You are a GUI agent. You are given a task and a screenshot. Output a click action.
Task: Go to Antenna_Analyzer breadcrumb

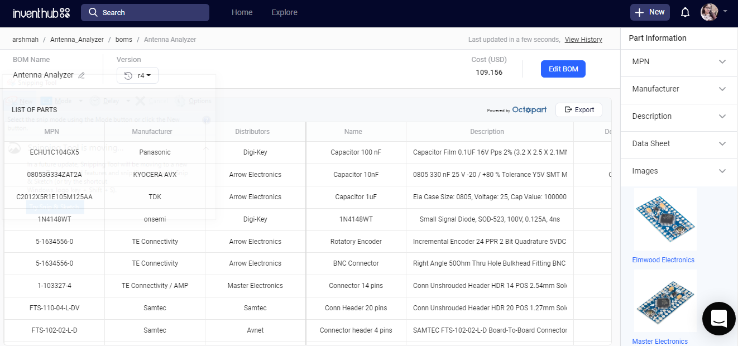point(77,40)
